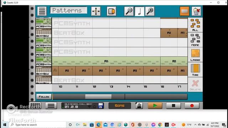
Task: Select the move arrows tool
Action: pos(96,11)
